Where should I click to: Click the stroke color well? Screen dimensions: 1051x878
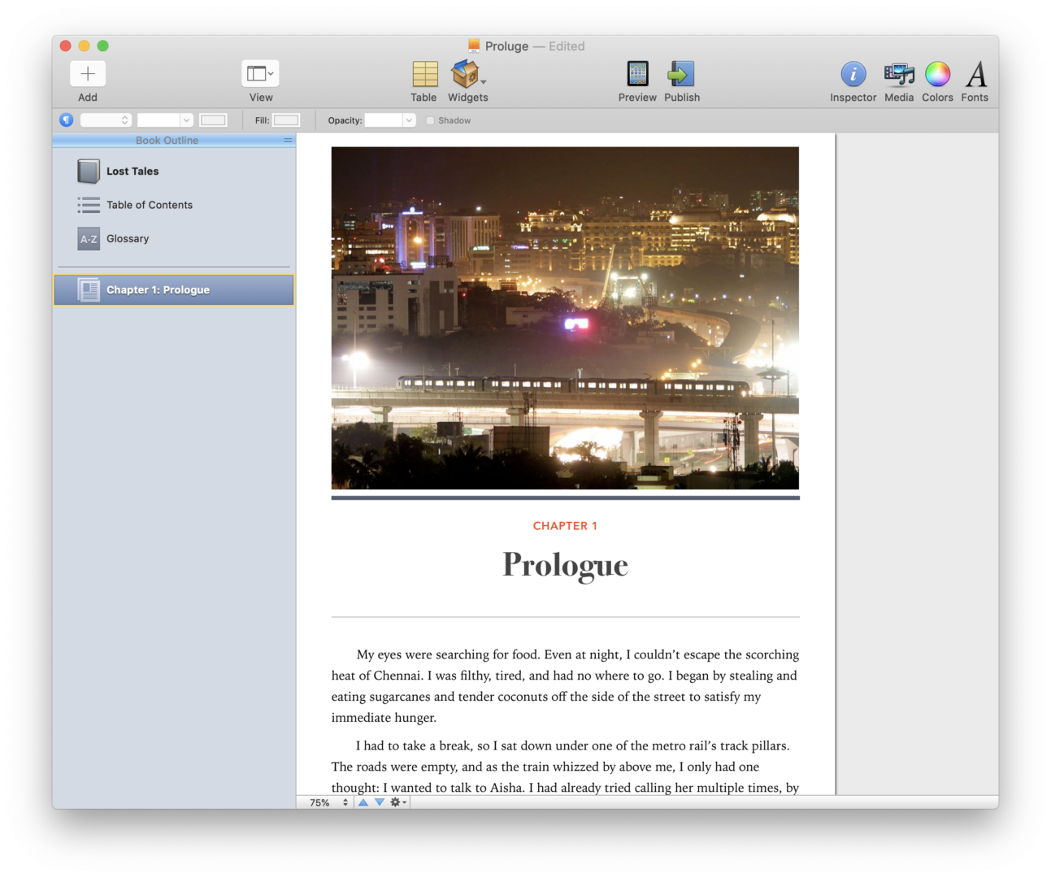click(213, 120)
